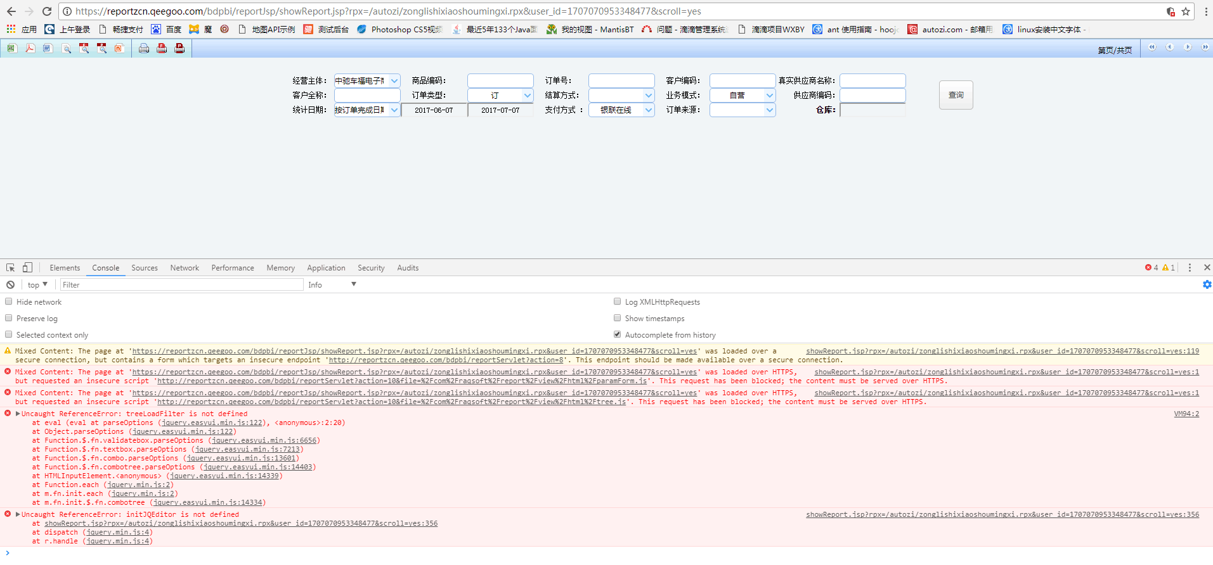Enable the Hide network checkbox
The height and width of the screenshot is (565, 1213).
click(9, 302)
